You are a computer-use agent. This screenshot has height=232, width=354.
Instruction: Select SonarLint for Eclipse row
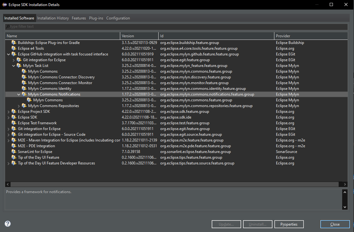176,152
